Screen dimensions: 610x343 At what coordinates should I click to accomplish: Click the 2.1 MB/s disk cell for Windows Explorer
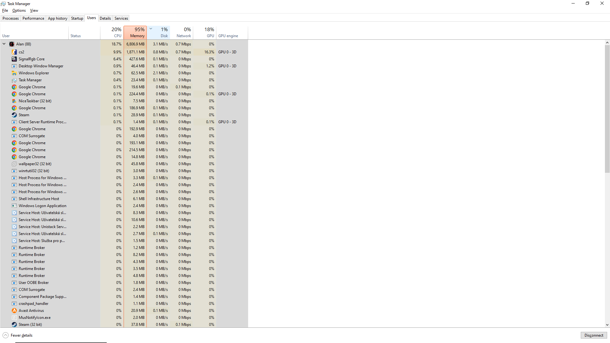pos(158,73)
